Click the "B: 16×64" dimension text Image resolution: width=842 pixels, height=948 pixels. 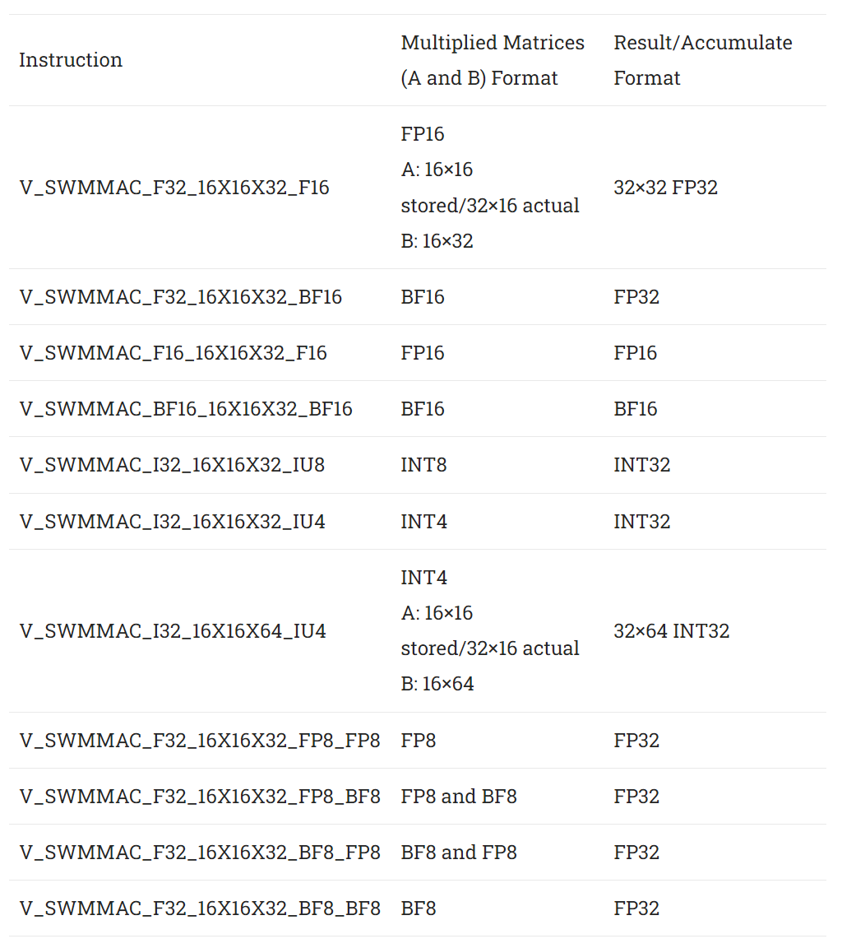coord(437,684)
